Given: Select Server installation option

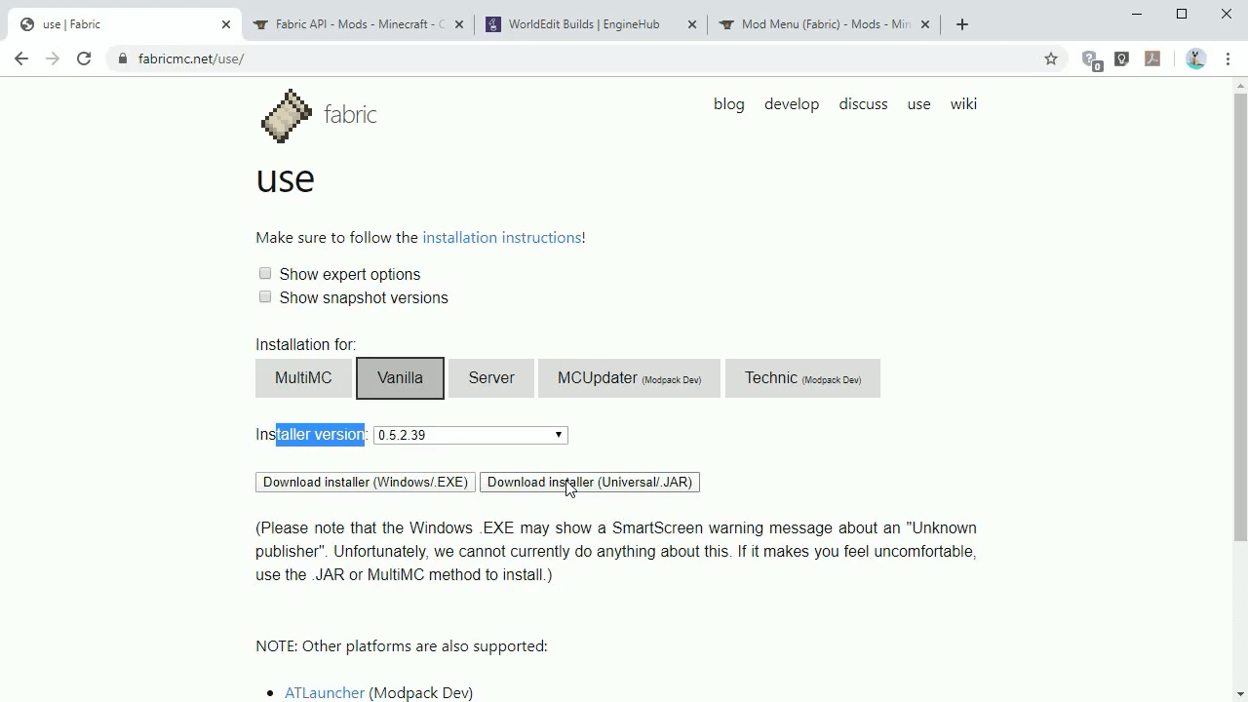Looking at the screenshot, I should [491, 378].
